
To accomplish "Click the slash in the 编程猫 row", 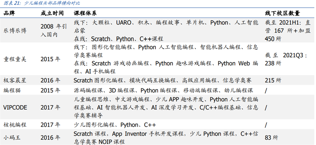I will click(x=266, y=90).
